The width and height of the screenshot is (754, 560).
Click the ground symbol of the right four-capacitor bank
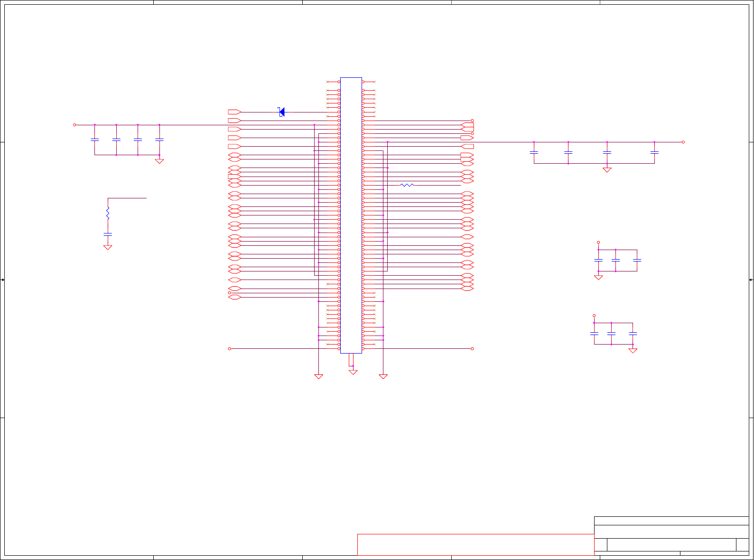607,170
